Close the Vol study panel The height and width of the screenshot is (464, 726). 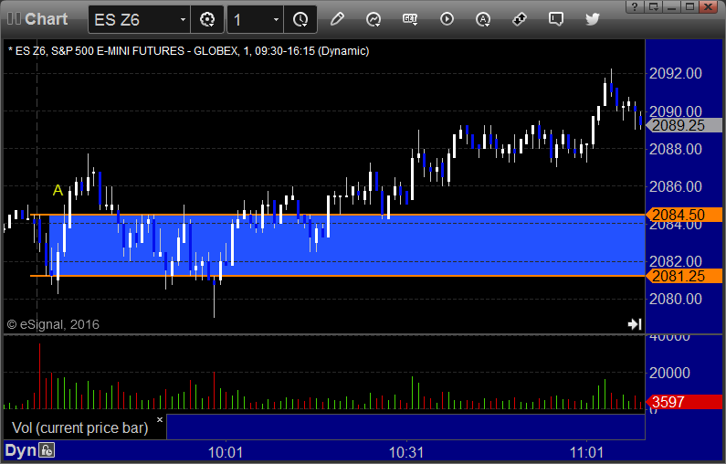tap(160, 420)
